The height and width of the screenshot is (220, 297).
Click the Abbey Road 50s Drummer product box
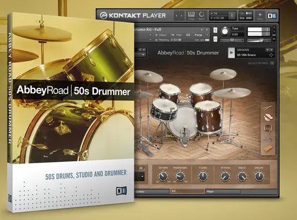[x=71, y=112]
